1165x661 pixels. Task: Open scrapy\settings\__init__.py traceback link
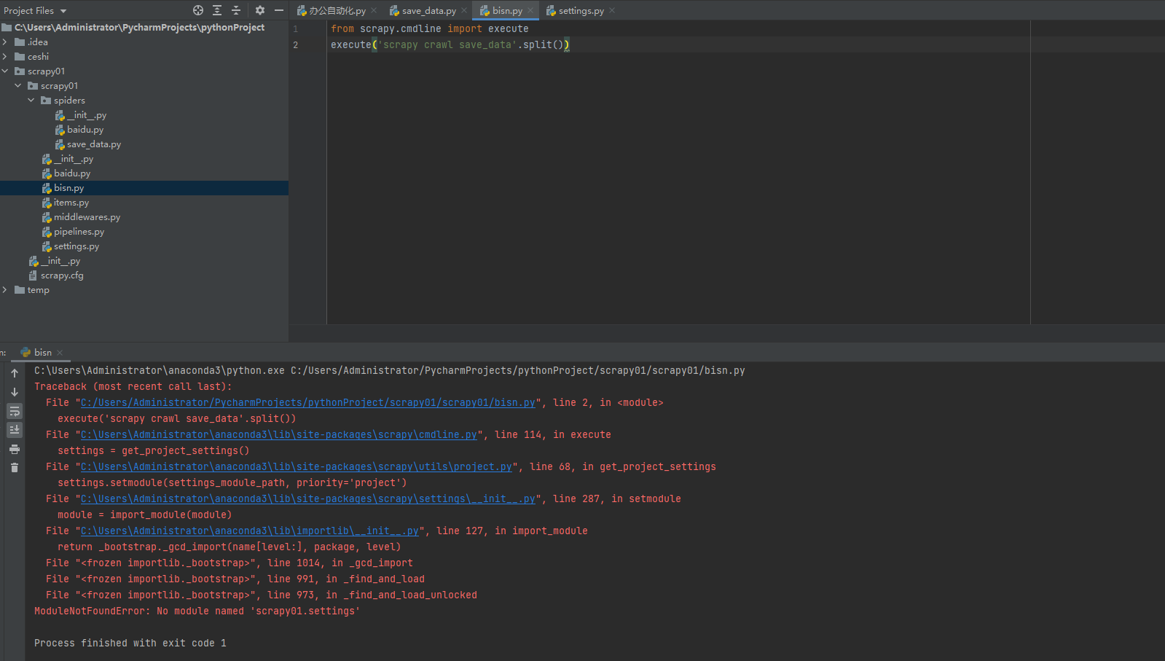308,498
